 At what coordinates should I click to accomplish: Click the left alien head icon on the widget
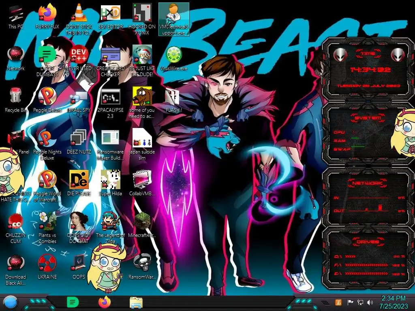340,55
